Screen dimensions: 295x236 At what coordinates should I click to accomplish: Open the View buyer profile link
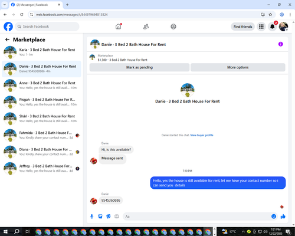coord(202,135)
